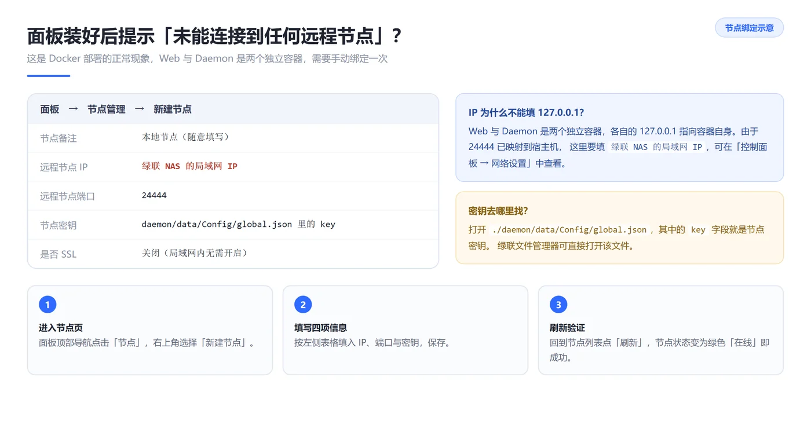The image size is (811, 432).
Task: Select the 节点备注 row label
Action: (x=59, y=138)
